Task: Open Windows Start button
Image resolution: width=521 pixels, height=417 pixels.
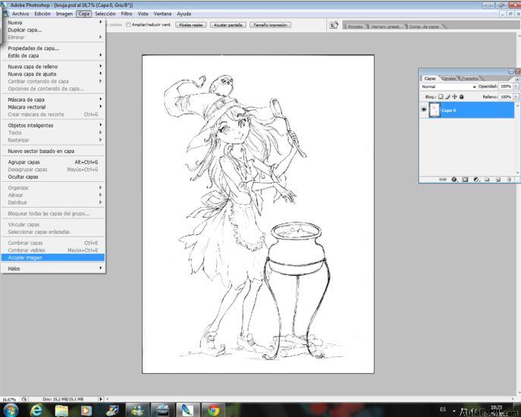Action: (x=10, y=410)
